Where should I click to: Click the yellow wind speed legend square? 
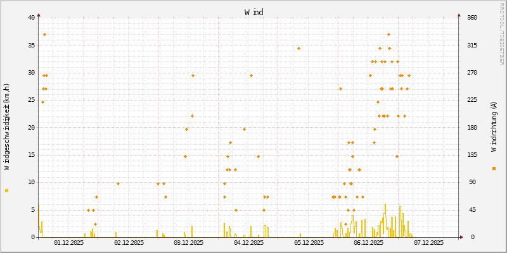click(x=6, y=190)
